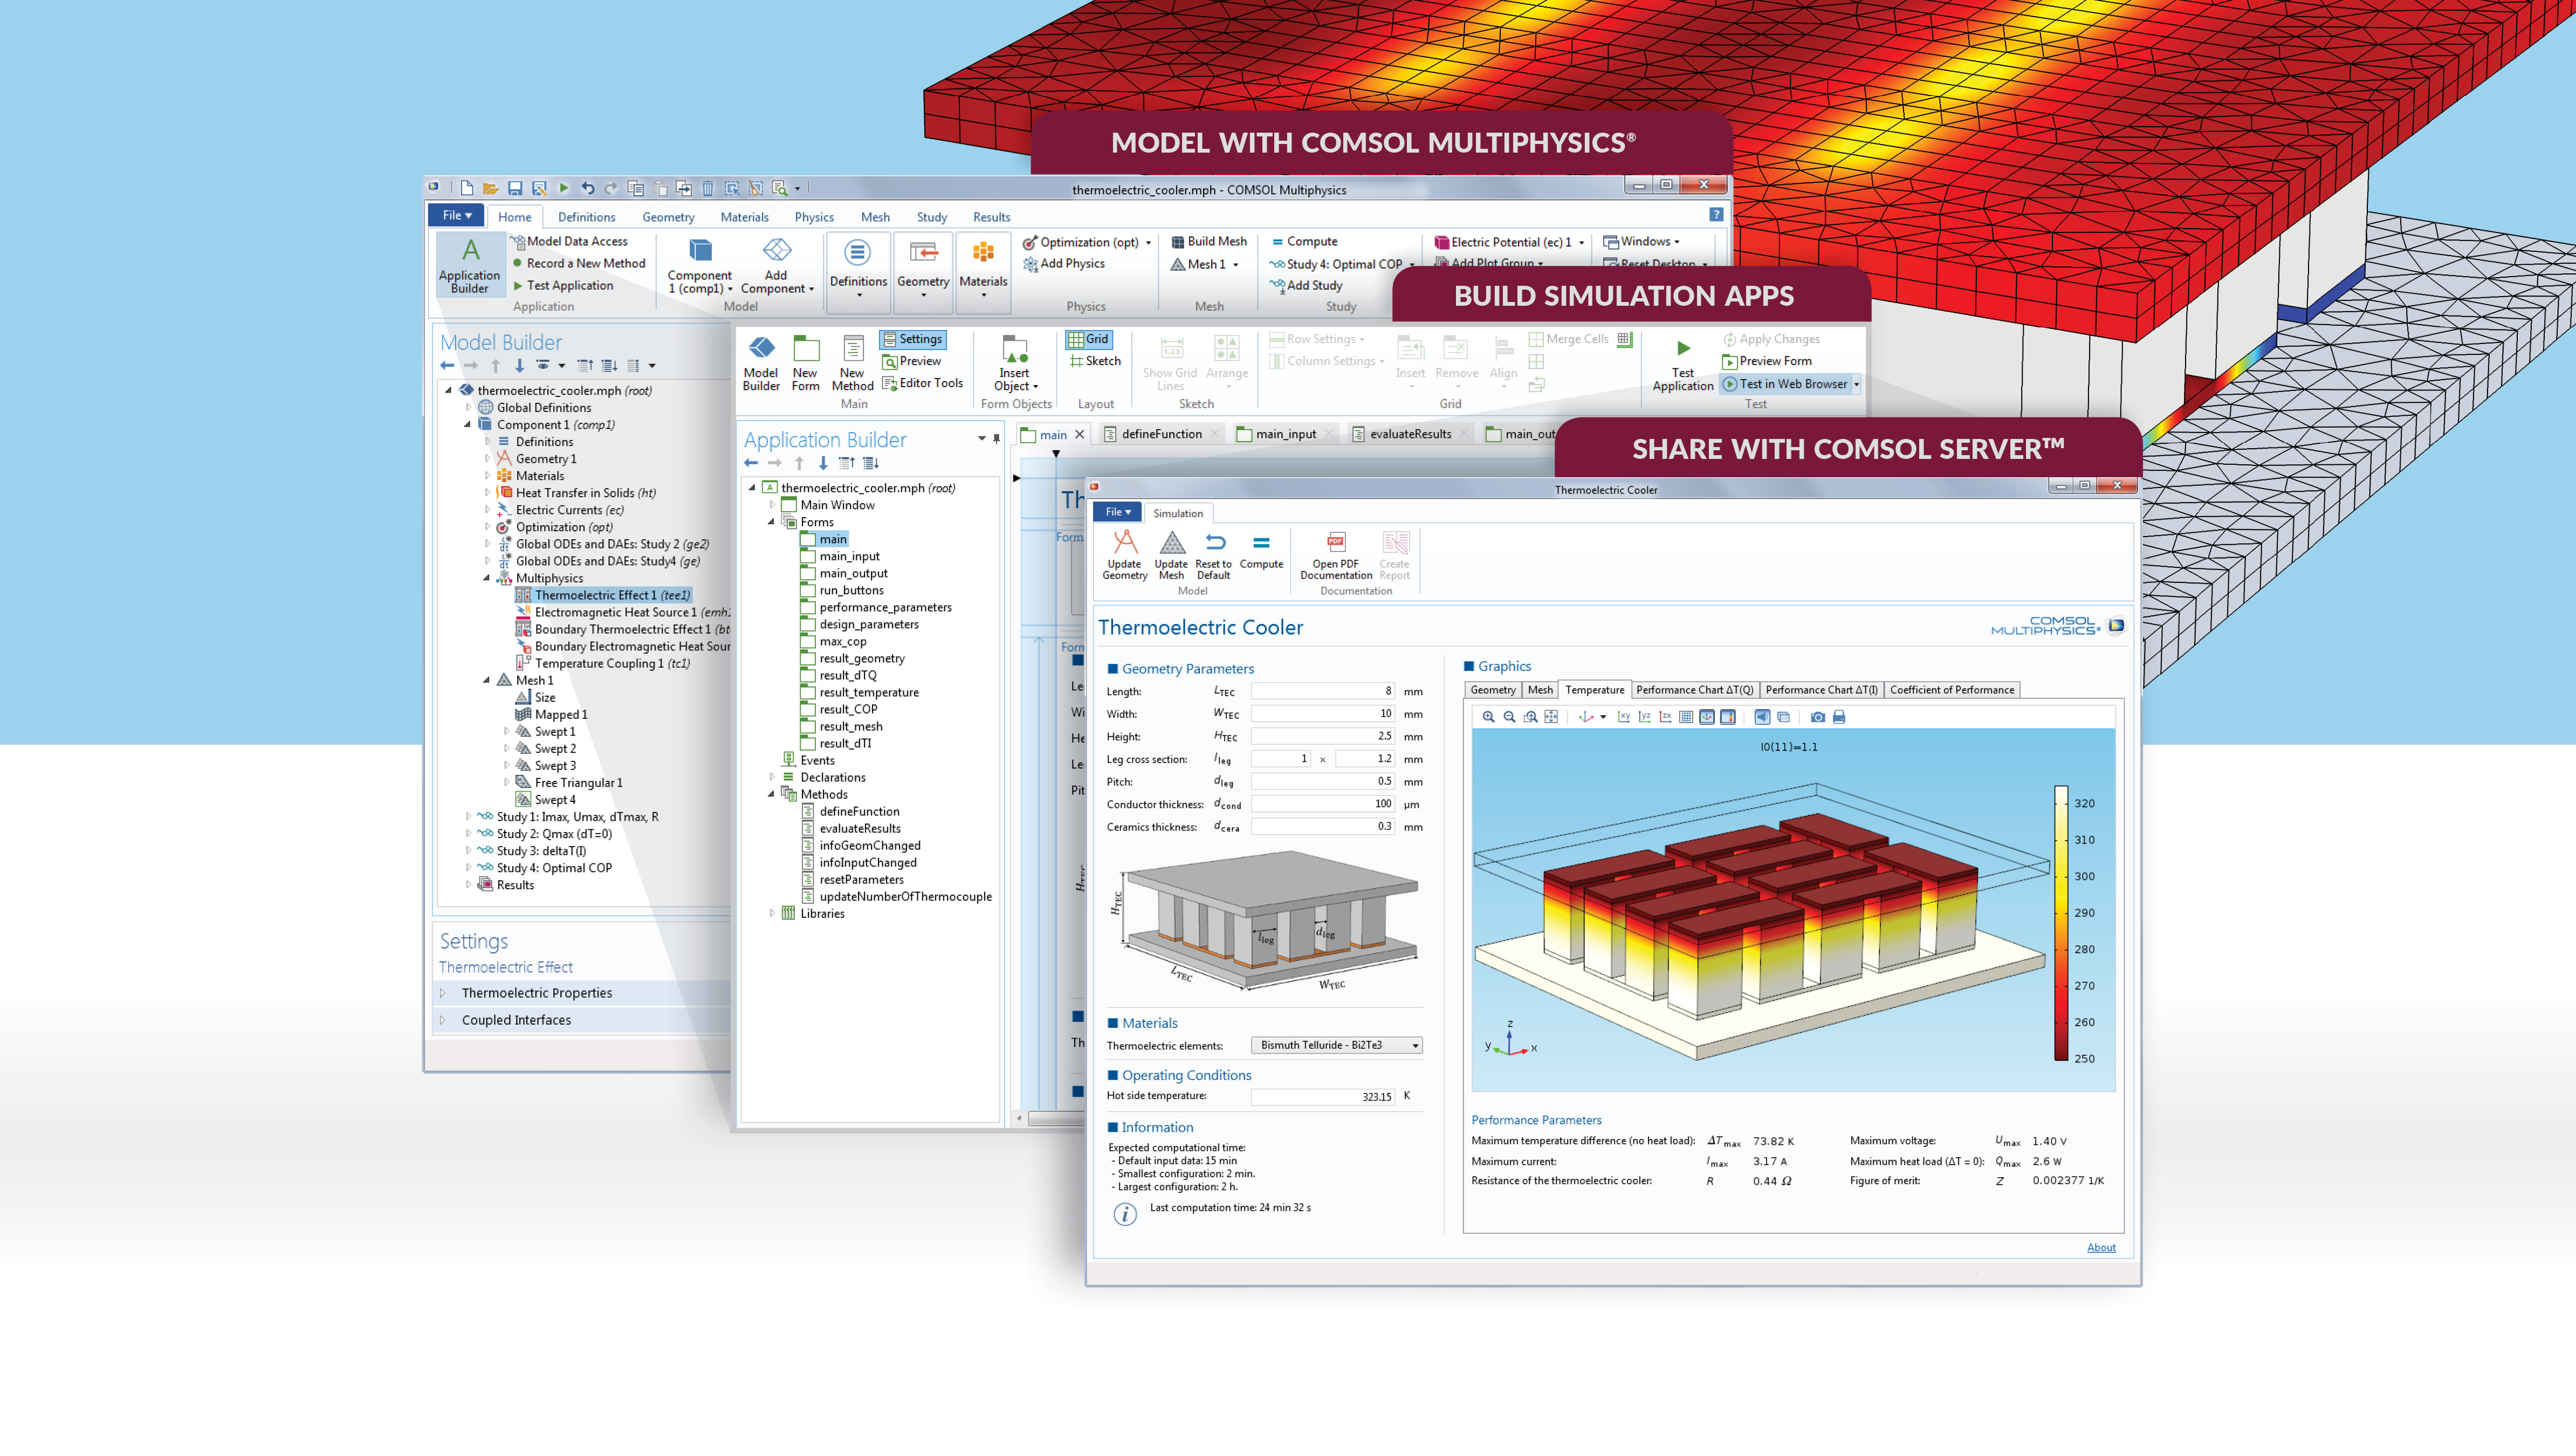Toggle Preview in Main ribbon group
The height and width of the screenshot is (1456, 2576).
[x=912, y=361]
